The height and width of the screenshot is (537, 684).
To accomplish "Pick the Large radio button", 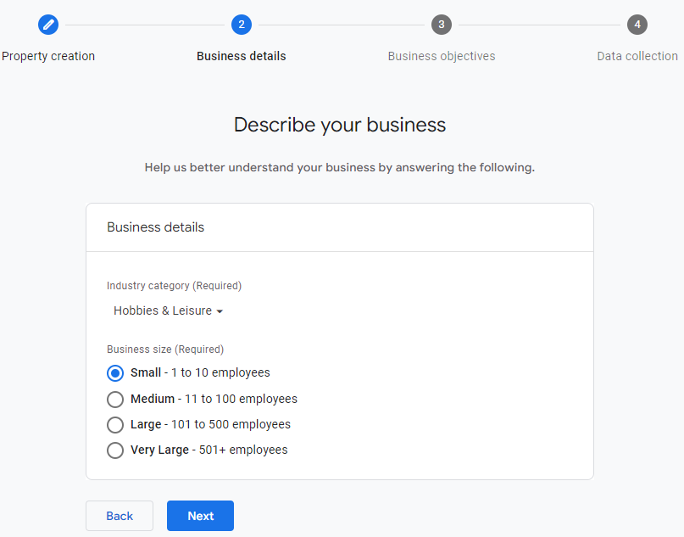I will click(x=115, y=425).
